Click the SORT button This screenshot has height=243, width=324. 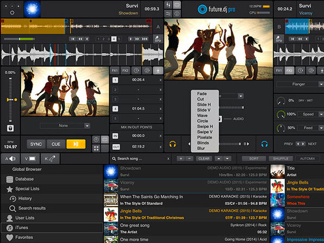pos(254,159)
